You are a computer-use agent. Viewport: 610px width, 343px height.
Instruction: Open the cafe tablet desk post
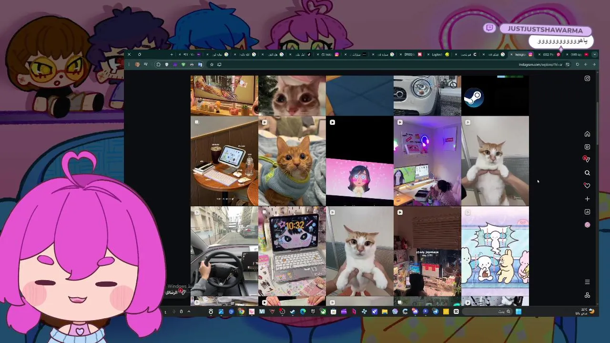tap(224, 161)
